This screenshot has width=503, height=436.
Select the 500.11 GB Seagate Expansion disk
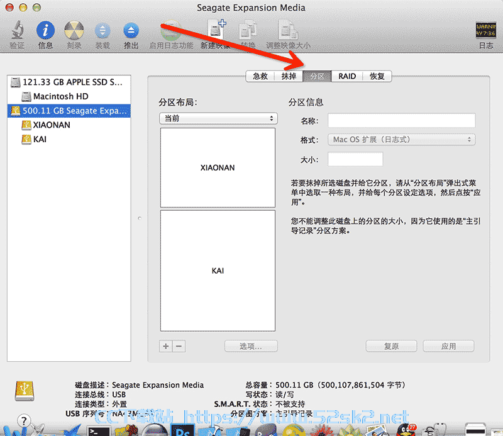tap(69, 111)
